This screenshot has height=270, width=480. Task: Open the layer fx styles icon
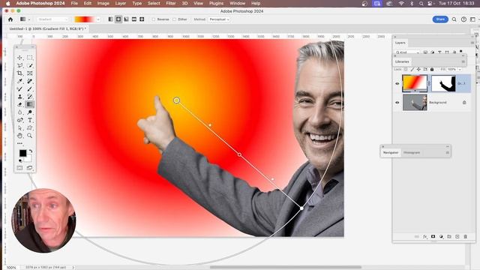tap(425, 237)
